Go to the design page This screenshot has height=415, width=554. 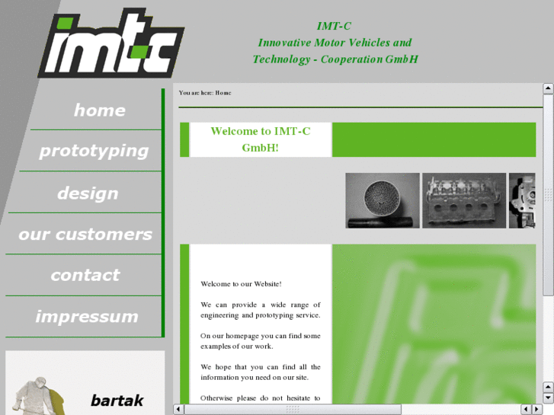click(88, 194)
